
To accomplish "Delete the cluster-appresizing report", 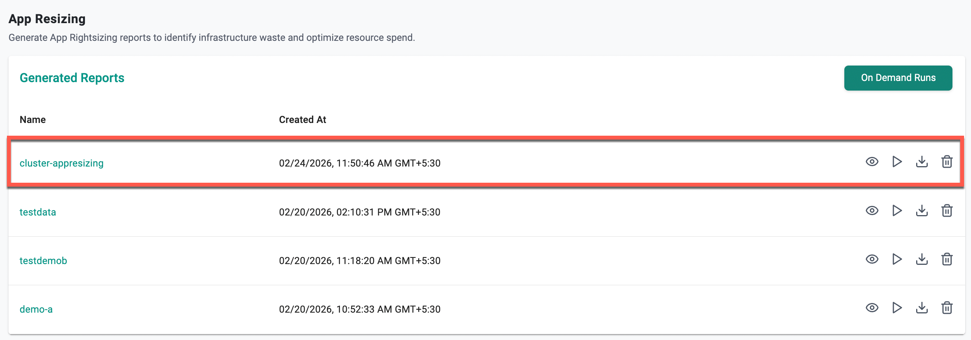I will (947, 162).
